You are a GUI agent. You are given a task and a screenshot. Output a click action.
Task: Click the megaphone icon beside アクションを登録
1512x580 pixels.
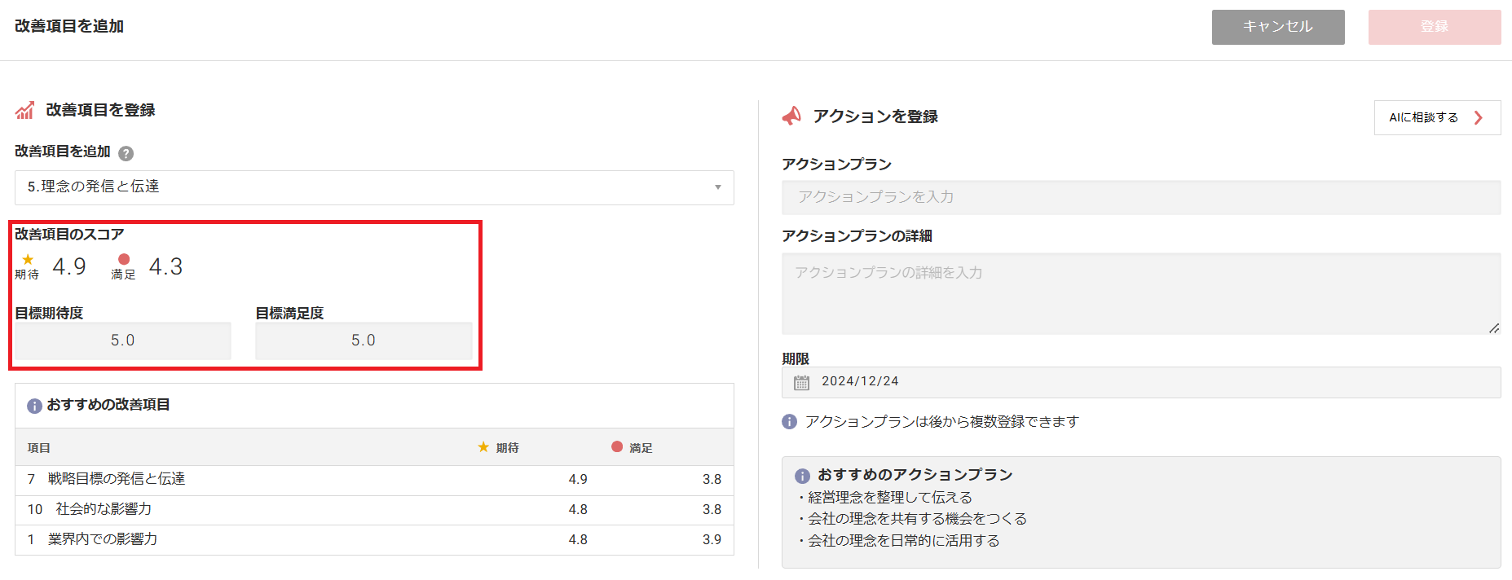[x=791, y=116]
